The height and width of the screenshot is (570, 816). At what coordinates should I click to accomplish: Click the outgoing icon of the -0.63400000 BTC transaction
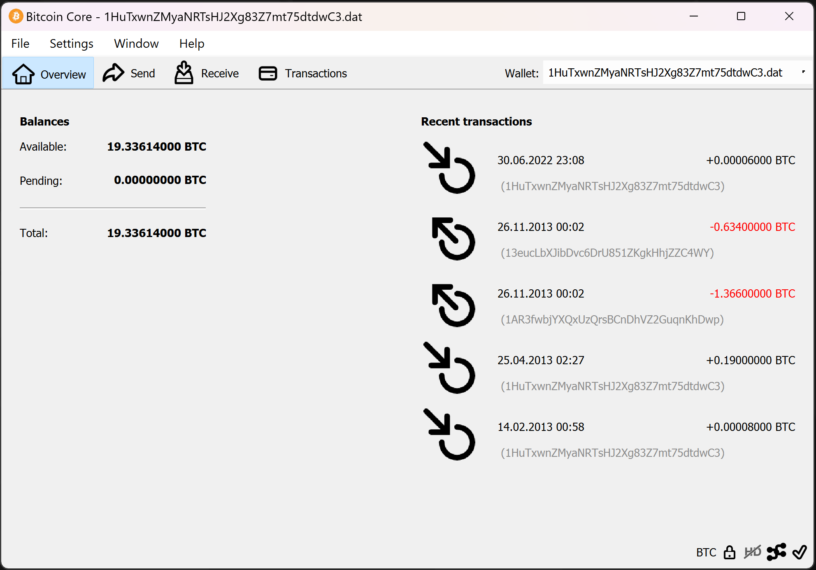(453, 239)
